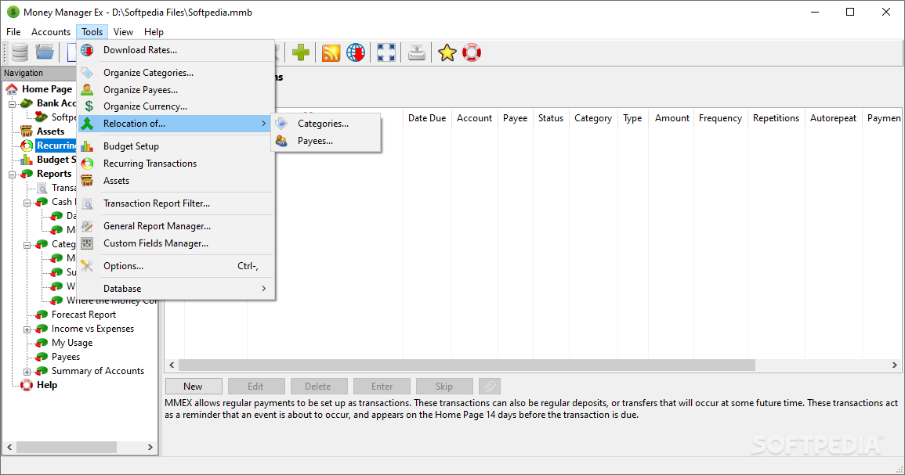The width and height of the screenshot is (905, 475).
Task: Open the Accounts menu
Action: 51,32
